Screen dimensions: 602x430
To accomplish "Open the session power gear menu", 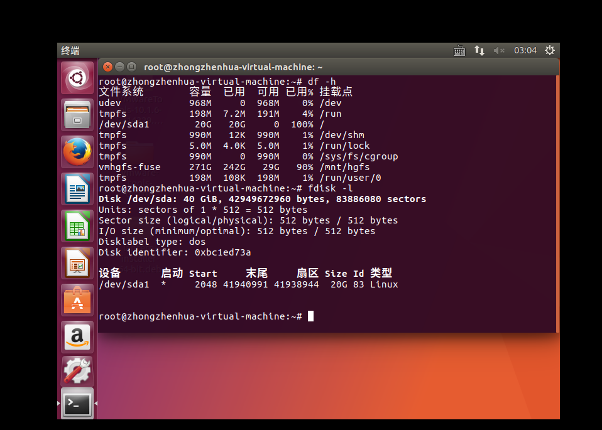I will coord(550,50).
